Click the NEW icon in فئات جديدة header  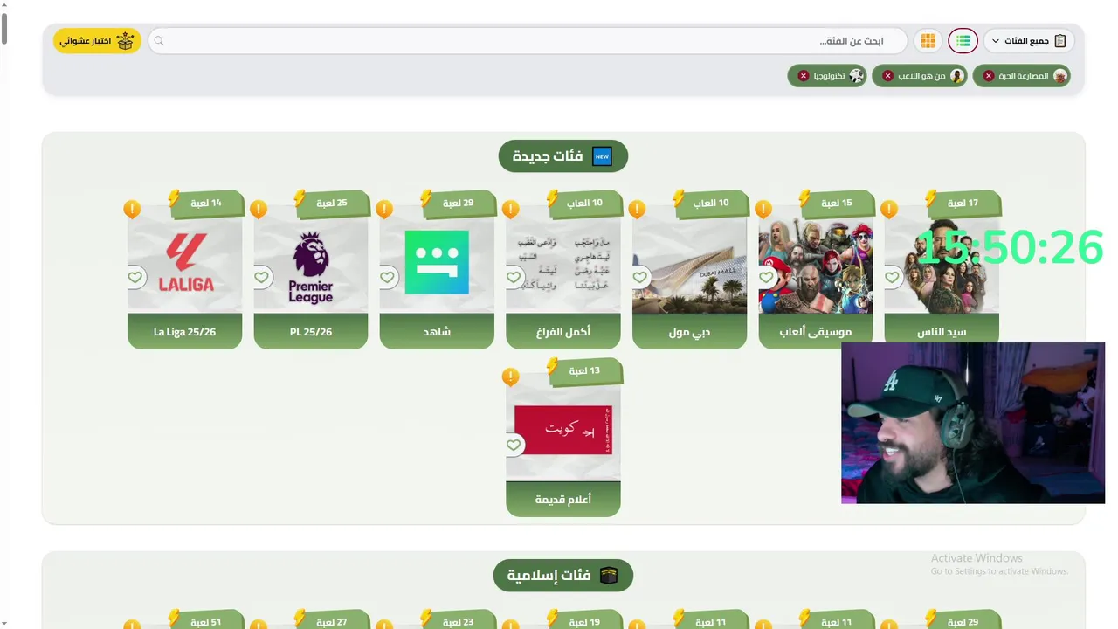coord(602,156)
